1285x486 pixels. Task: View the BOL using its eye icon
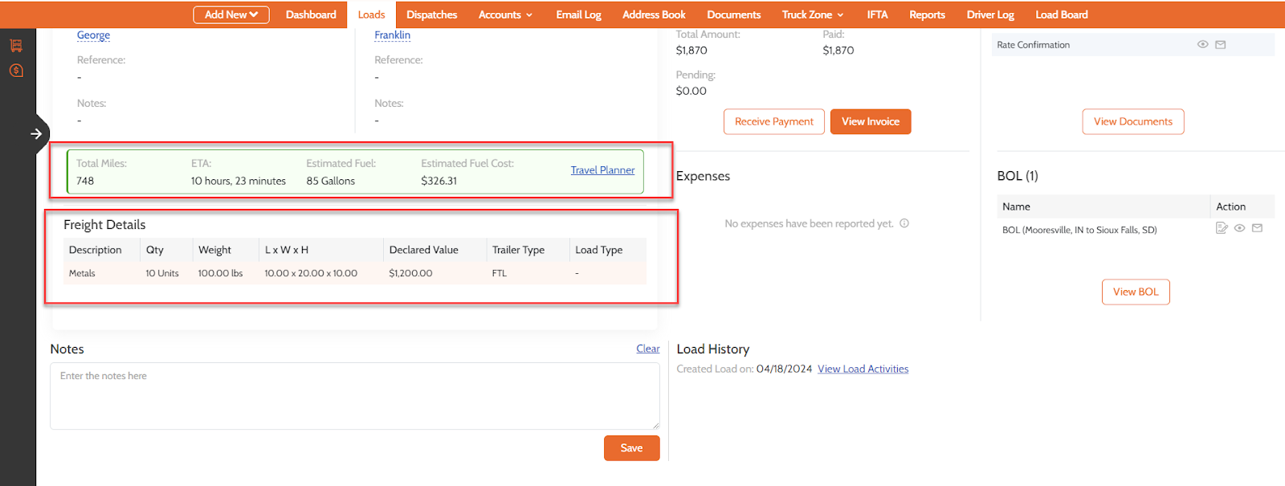[1239, 229]
